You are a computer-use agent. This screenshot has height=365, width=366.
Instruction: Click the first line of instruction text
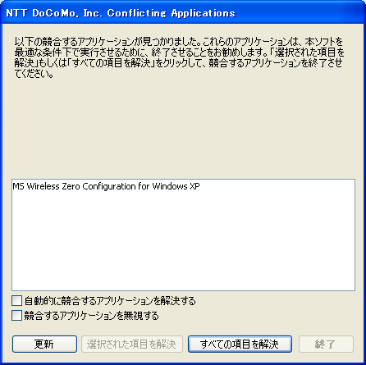(x=179, y=42)
